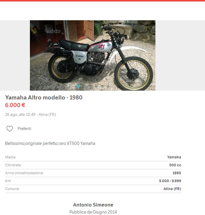Click the red 6.000 € price
The height and width of the screenshot is (215, 205).
point(15,105)
